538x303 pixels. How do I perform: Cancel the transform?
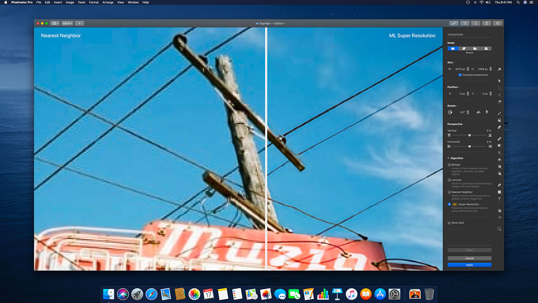pyautogui.click(x=469, y=258)
